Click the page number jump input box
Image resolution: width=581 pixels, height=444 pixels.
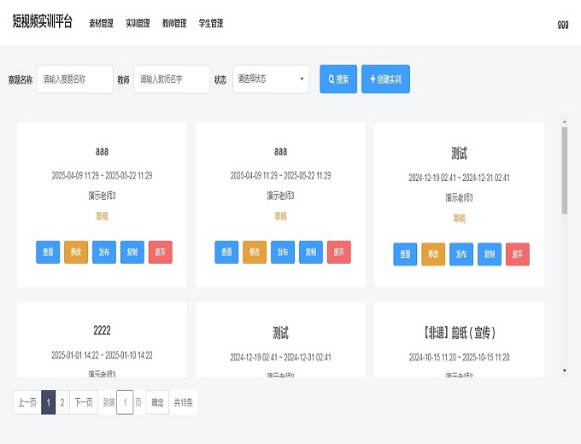tap(125, 402)
